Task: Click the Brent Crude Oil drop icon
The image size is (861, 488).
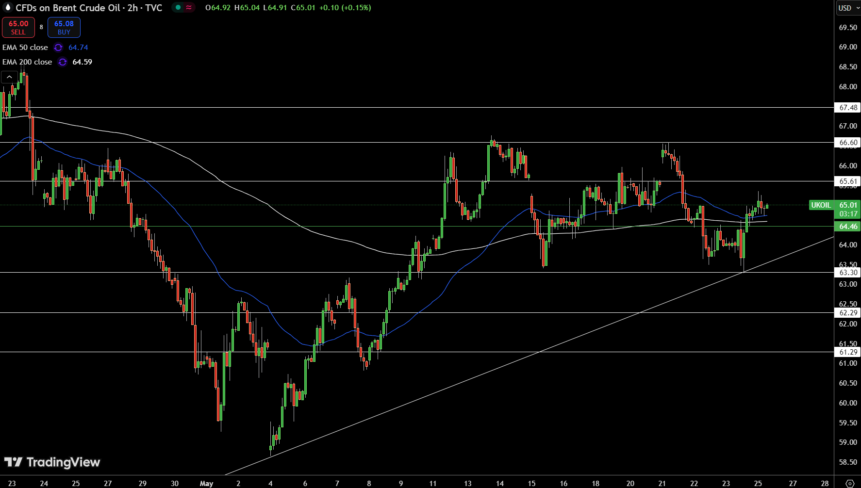Action: [7, 7]
